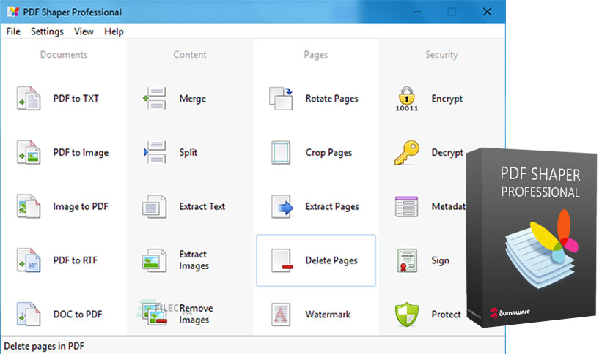613x354 pixels.
Task: Click the Crop Pages icon
Action: [281, 152]
